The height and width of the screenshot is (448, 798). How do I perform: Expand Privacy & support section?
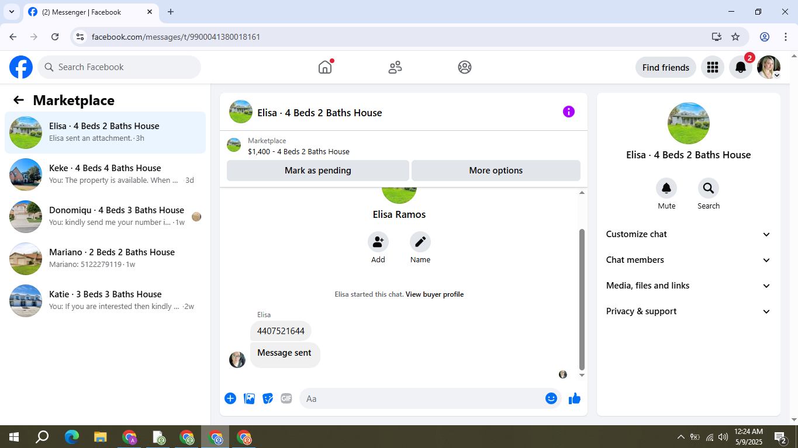(689, 311)
